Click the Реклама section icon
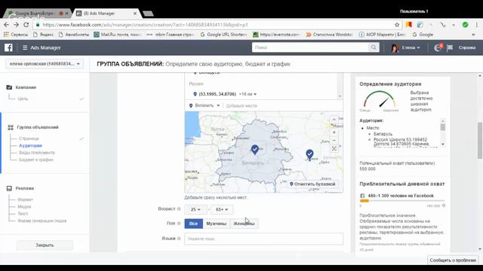483x271 pixels. click(x=9, y=188)
